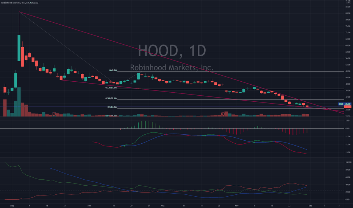
Task: Click the 16 date label on time axis
Action: (x=47, y=205)
